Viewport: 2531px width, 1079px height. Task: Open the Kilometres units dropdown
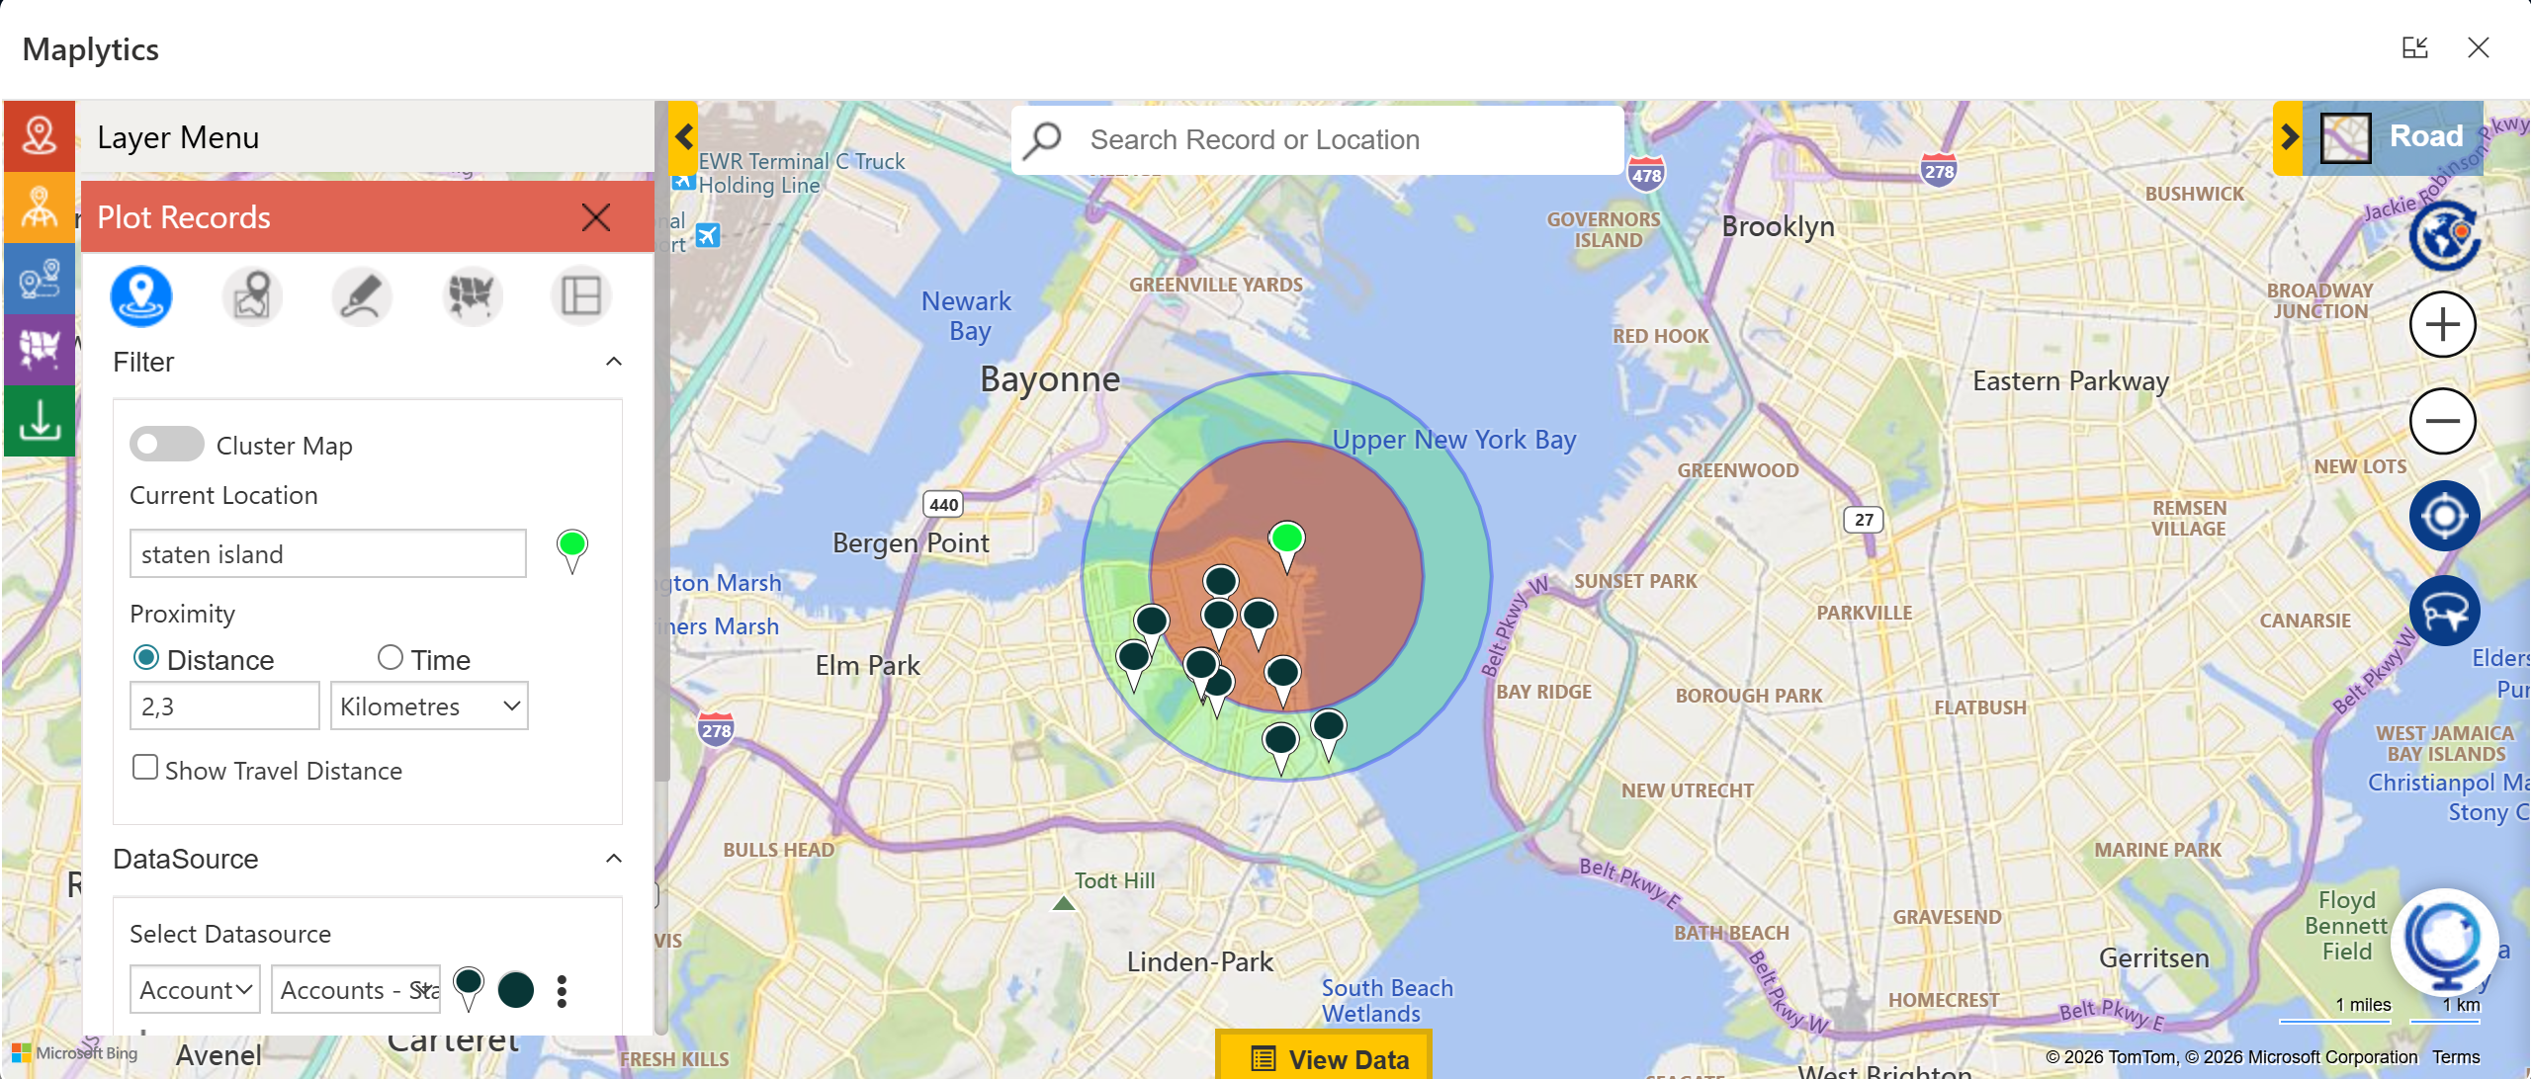click(x=429, y=705)
